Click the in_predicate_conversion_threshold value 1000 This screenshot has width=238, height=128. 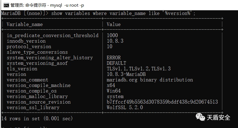pyautogui.click(x=112, y=35)
